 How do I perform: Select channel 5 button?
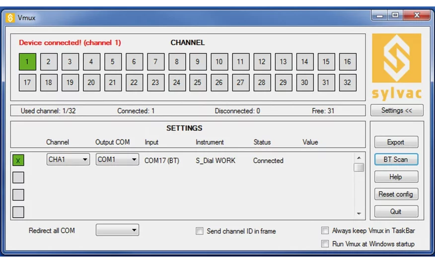coord(113,62)
